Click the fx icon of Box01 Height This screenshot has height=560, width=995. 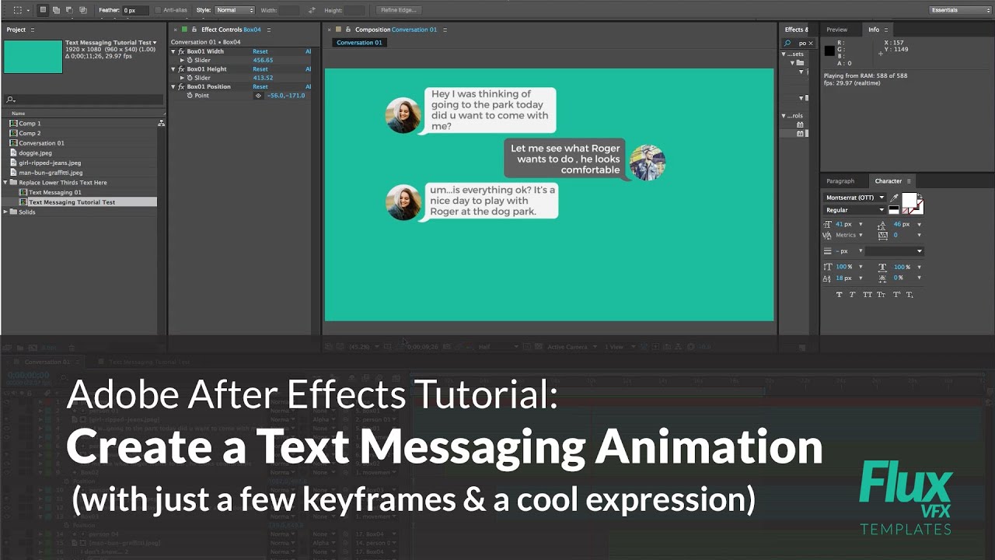click(181, 69)
